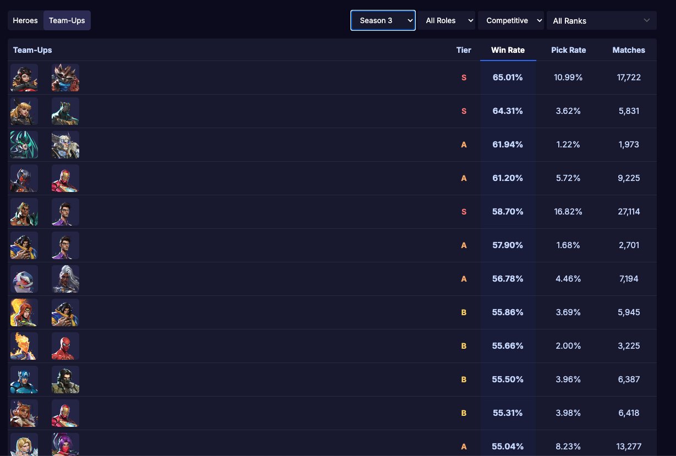Select the Storm hero portrait
The height and width of the screenshot is (456, 676).
click(65, 279)
